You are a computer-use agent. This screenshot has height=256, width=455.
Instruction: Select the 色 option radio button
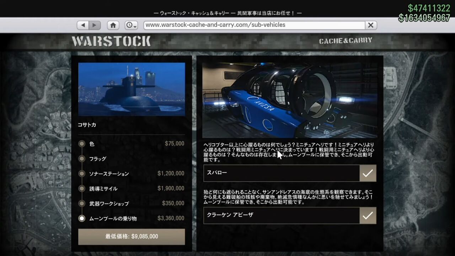point(82,144)
